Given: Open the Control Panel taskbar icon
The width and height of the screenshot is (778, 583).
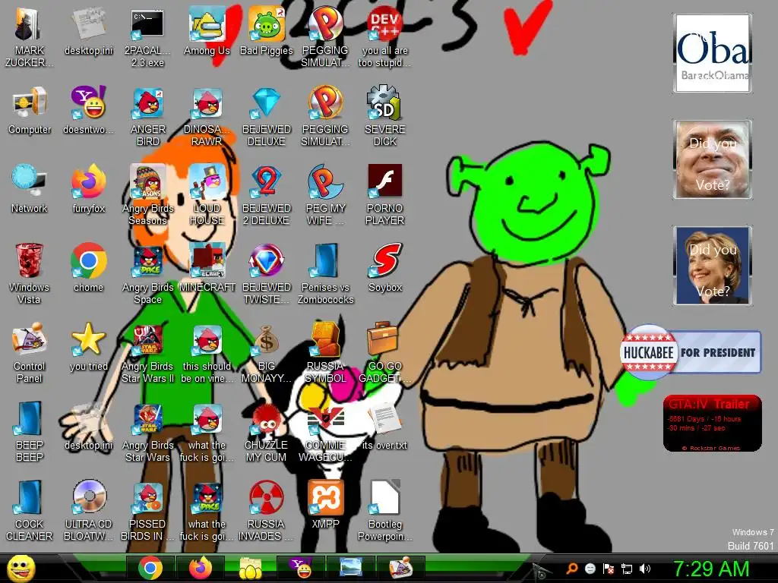Looking at the screenshot, I should pos(401,568).
